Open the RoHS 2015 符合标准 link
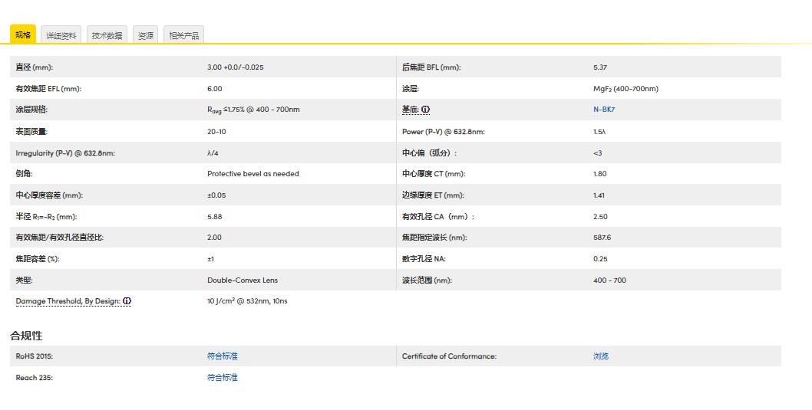 [222, 356]
